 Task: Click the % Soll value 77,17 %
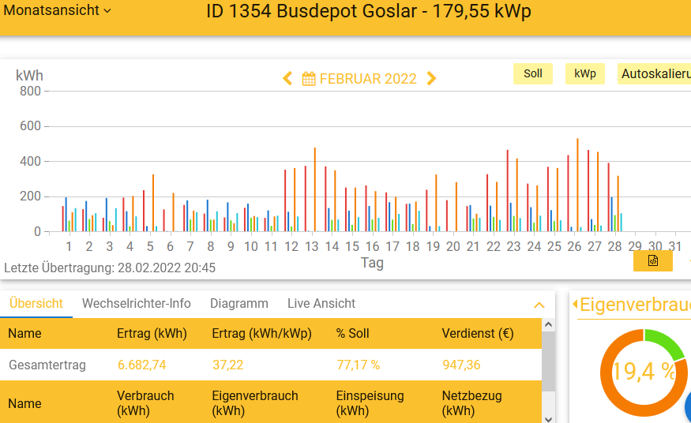358,365
